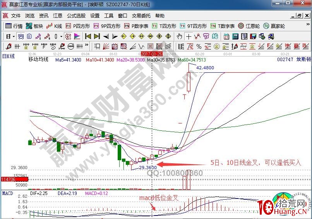Select the Gann square box tool

click(x=115, y=46)
